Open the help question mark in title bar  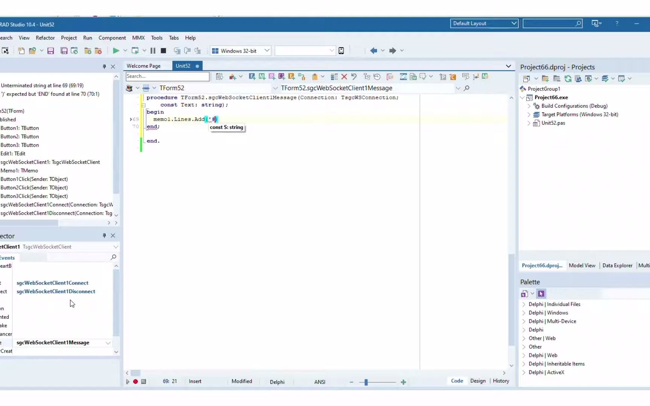pos(617,23)
